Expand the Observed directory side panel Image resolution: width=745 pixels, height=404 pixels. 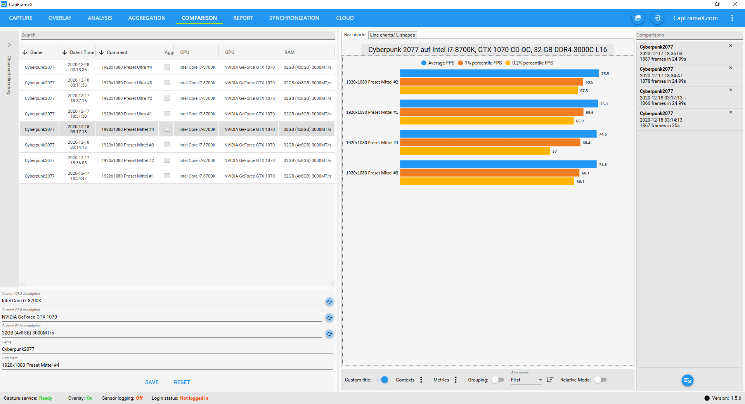pos(9,45)
